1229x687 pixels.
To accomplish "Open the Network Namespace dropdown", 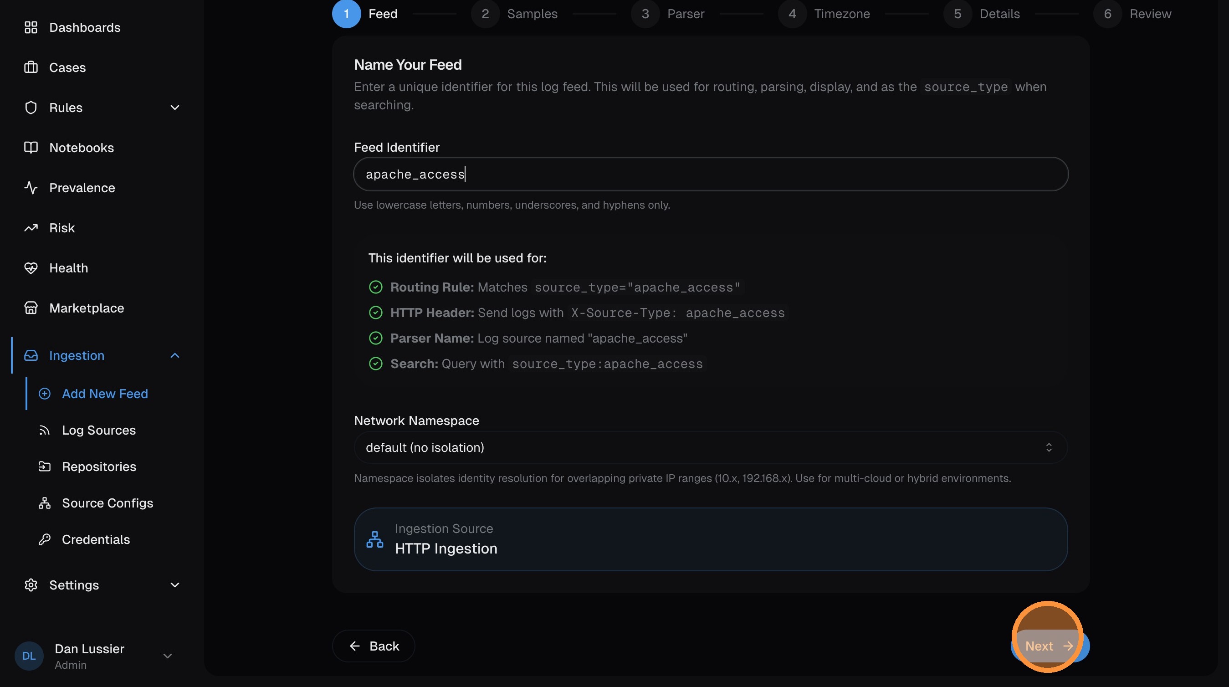I will click(x=710, y=447).
